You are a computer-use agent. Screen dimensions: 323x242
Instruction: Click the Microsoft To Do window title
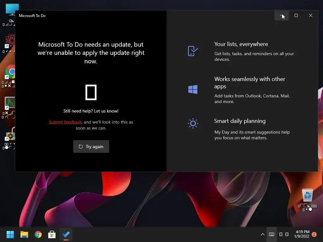pyautogui.click(x=32, y=16)
